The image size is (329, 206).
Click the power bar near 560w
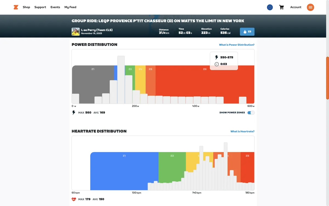pyautogui.click(x=243, y=100)
